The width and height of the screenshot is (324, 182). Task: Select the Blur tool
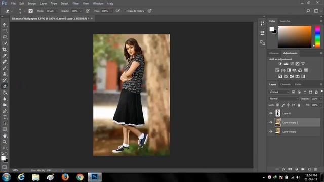[5, 99]
